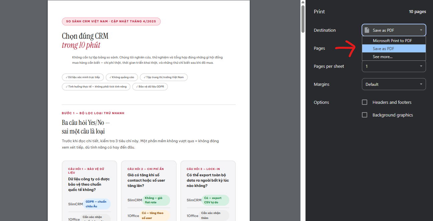Click the "Bảo vệ dữ liệu GDPR" chip
Image resolution: width=433 pixels, height=221 pixels.
click(x=150, y=86)
